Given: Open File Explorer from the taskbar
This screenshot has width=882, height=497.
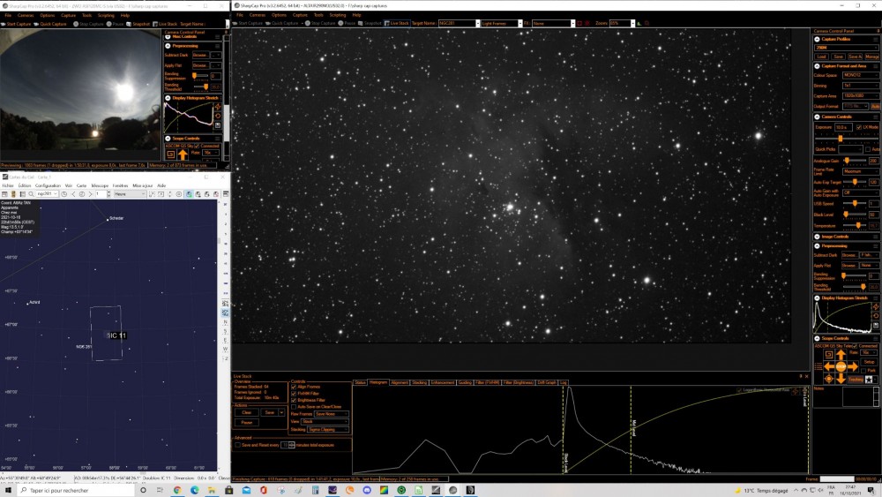Looking at the screenshot, I should tap(212, 490).
